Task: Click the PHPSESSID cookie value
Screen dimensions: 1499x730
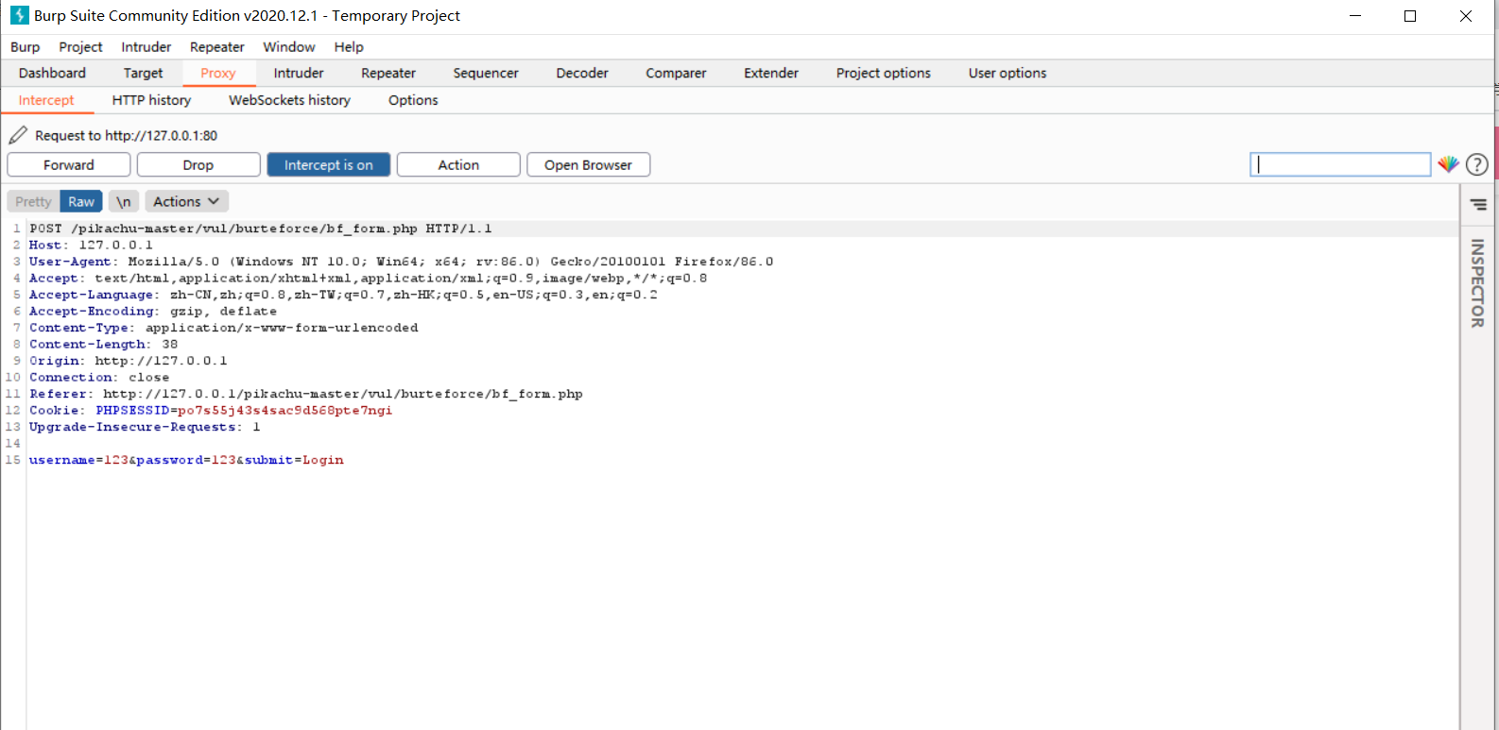Action: click(284, 410)
